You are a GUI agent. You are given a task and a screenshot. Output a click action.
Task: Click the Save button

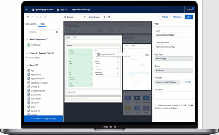tap(189, 17)
